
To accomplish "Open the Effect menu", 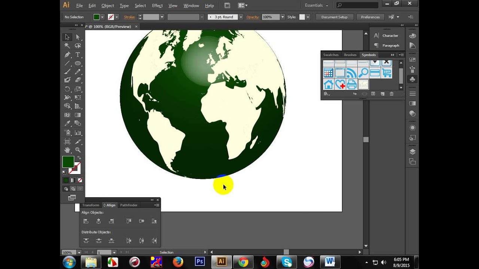I will [157, 6].
